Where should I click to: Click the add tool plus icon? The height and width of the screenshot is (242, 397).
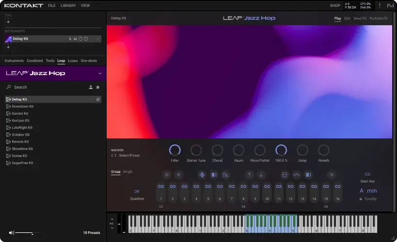8,22
